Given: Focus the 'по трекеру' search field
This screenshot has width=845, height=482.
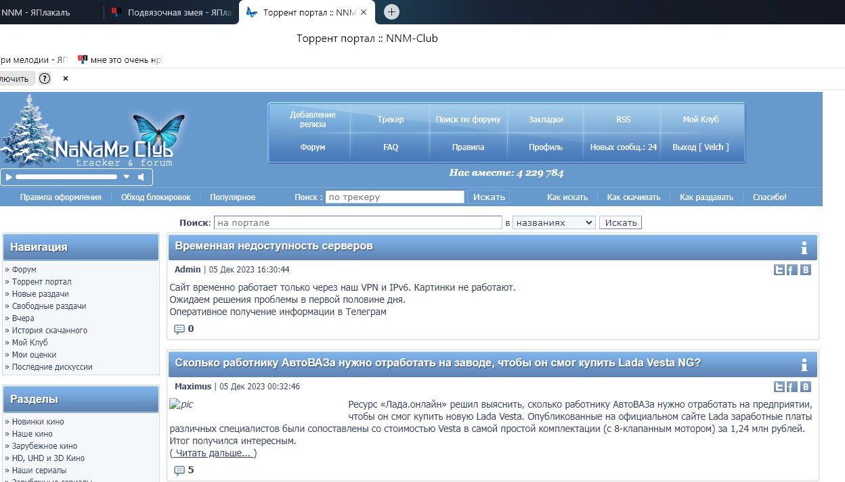Looking at the screenshot, I should 394,197.
